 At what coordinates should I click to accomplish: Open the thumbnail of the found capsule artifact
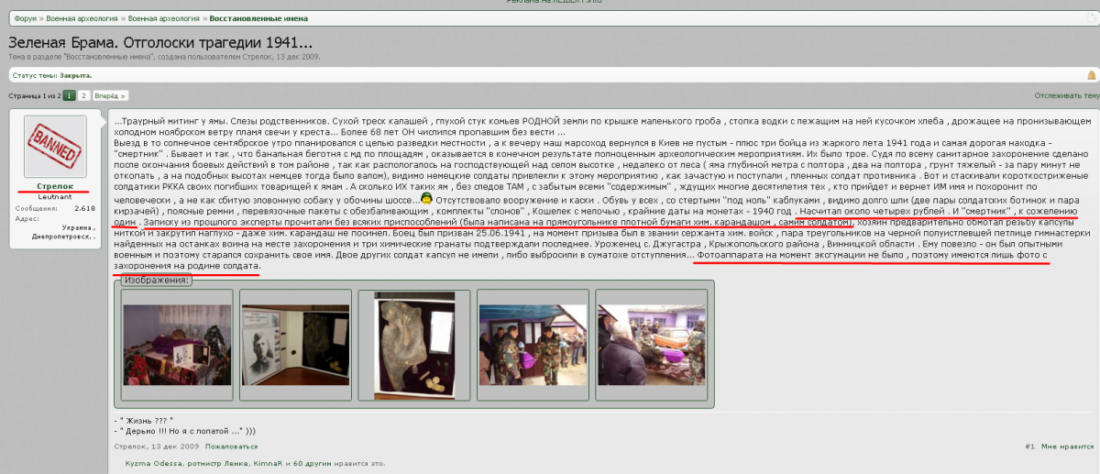414,345
